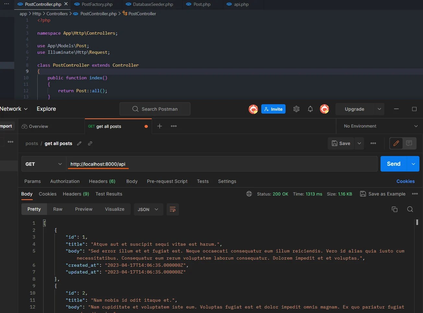Image resolution: width=423 pixels, height=313 pixels.
Task: Search the response with the magnifier icon
Action: point(410,209)
